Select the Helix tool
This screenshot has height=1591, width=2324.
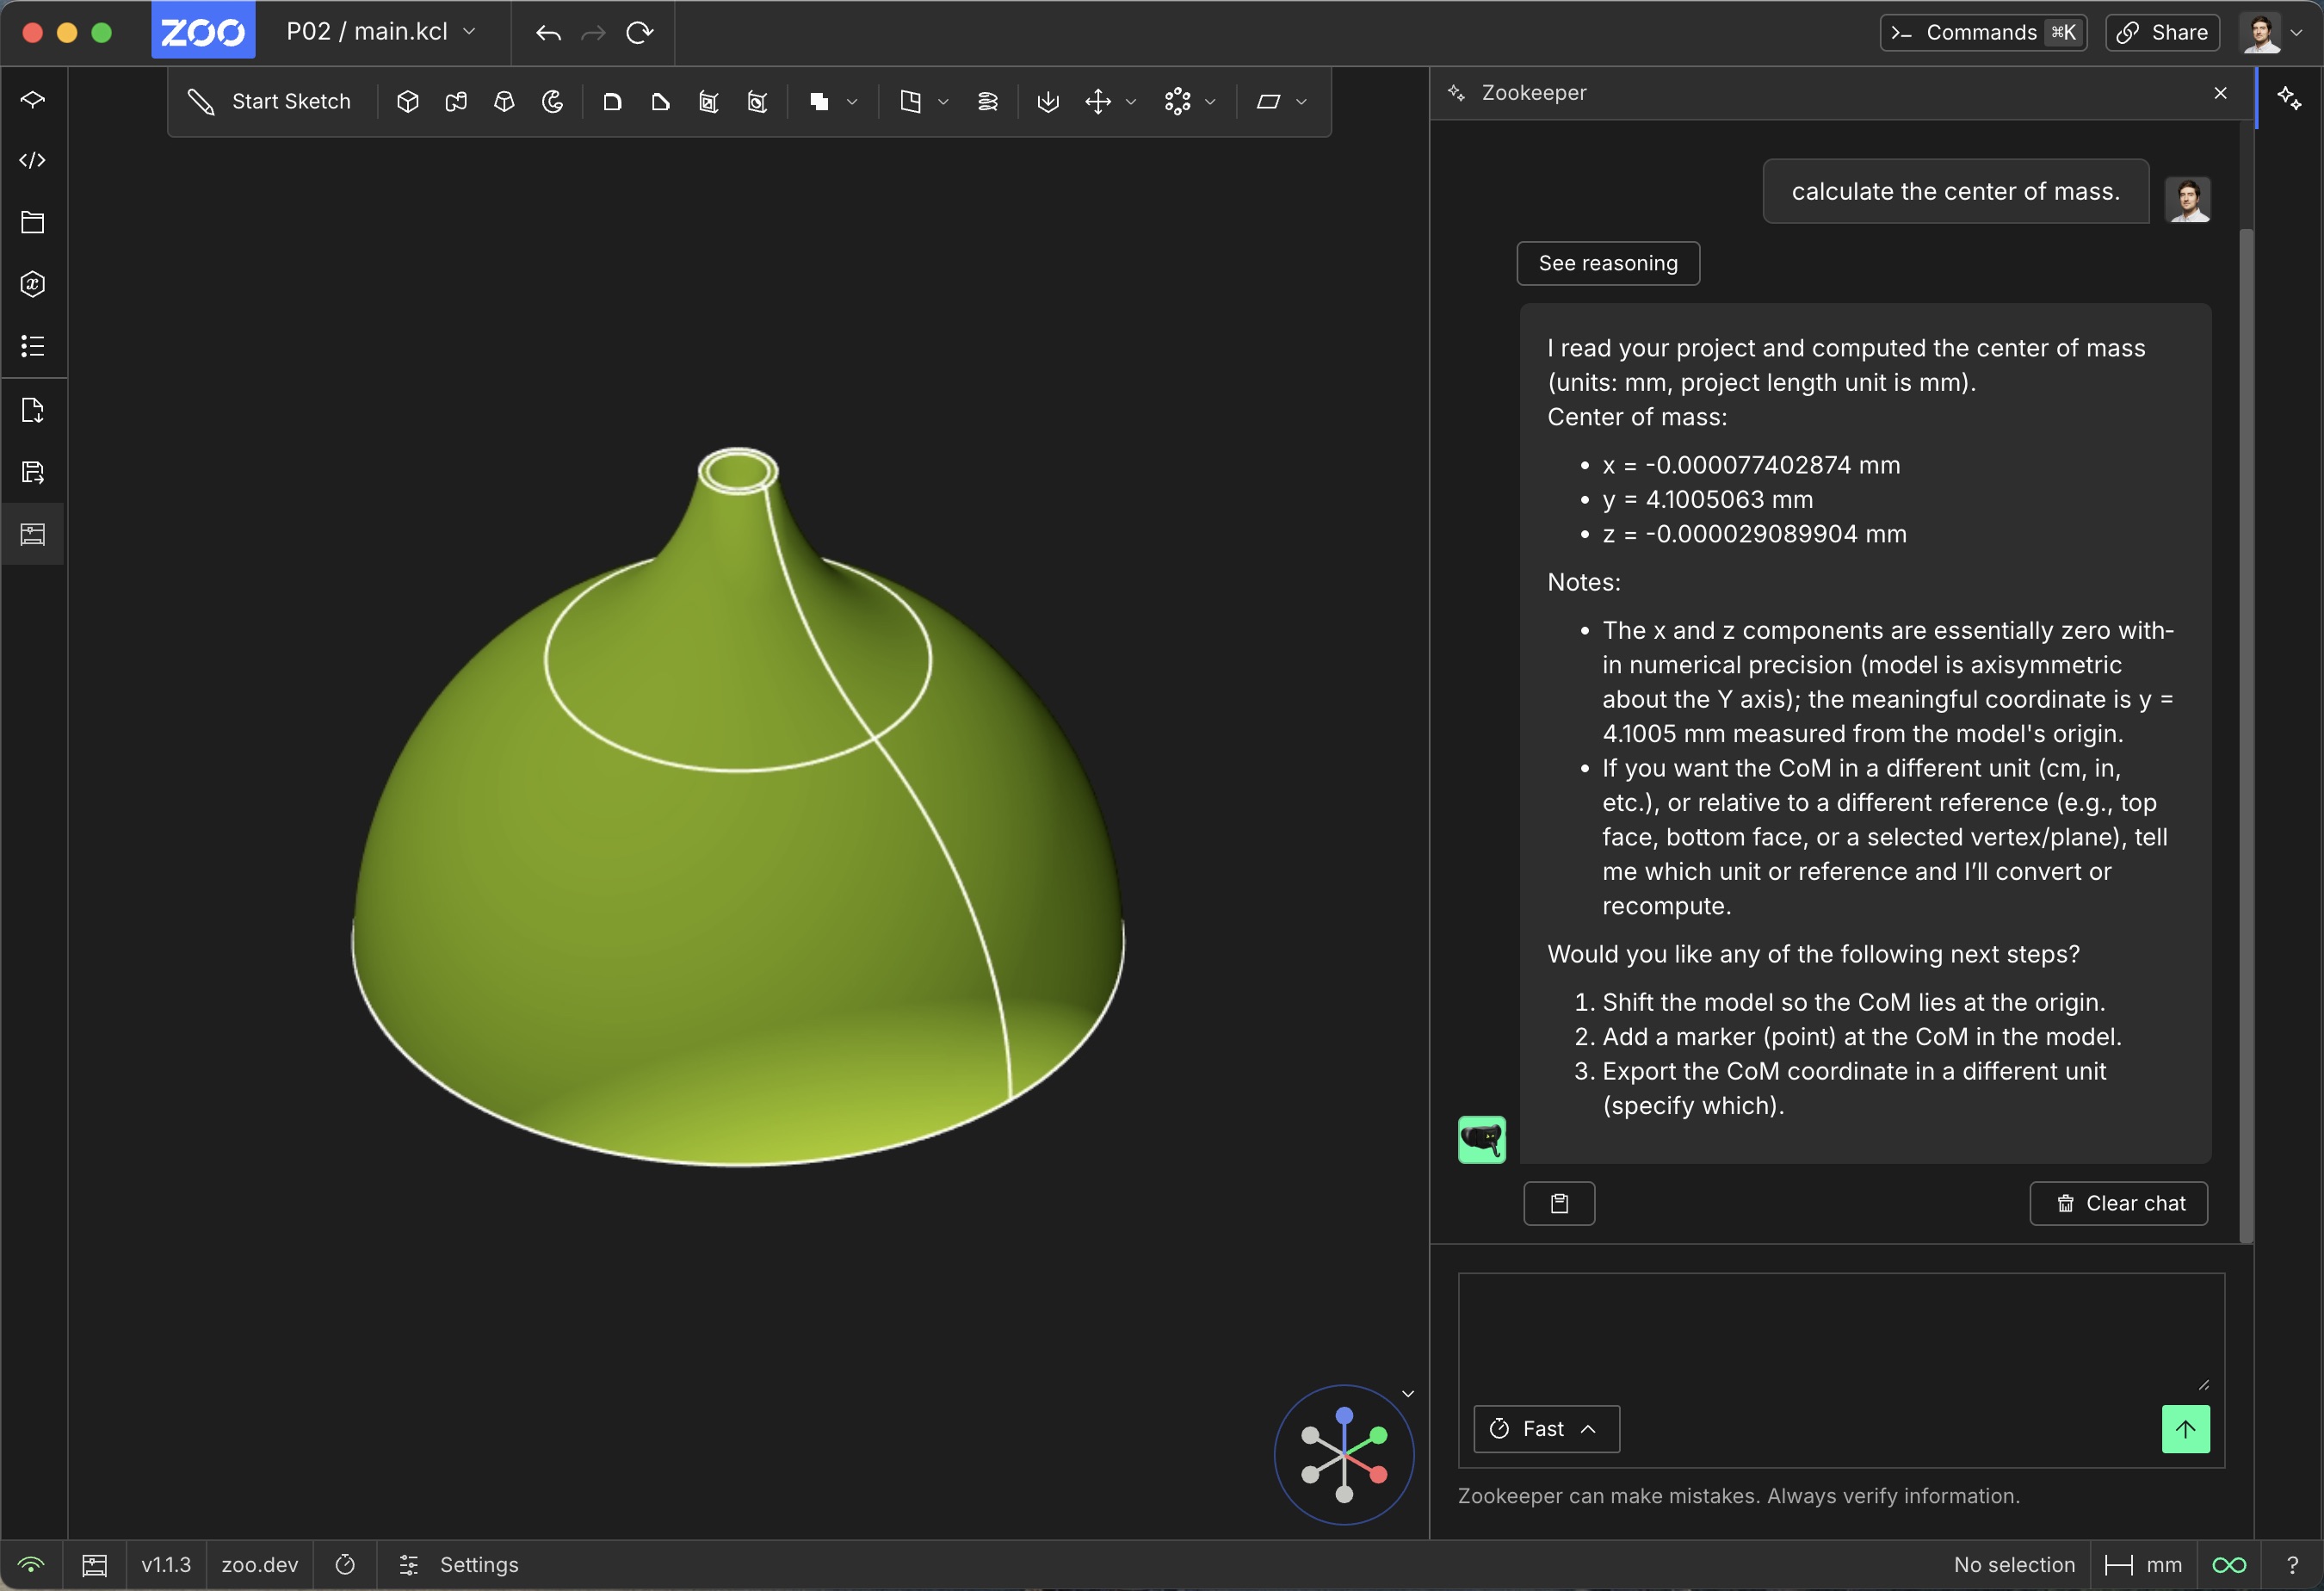click(987, 102)
